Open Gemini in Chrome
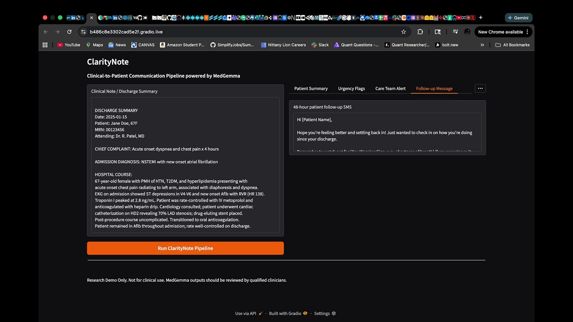Screen dimensions: 573x322 click(518, 18)
